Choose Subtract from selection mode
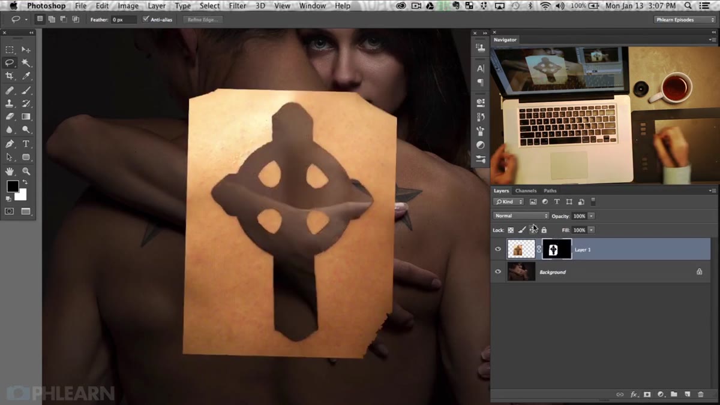 click(x=64, y=19)
